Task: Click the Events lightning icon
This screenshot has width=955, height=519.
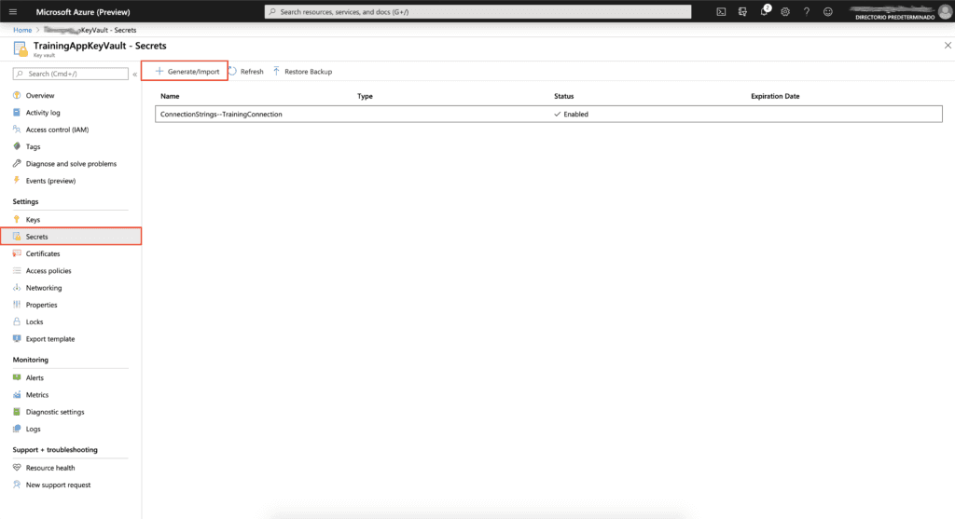Action: pos(17,181)
